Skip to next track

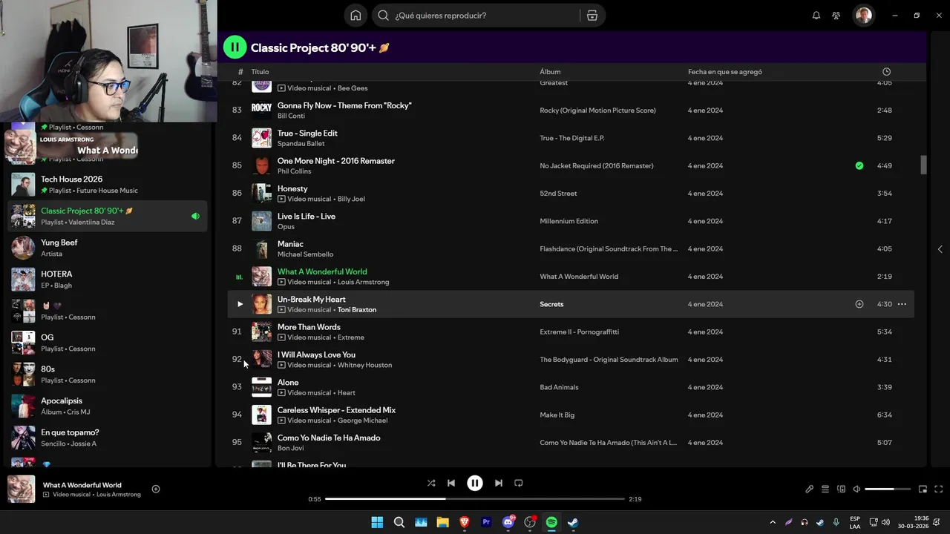point(499,483)
